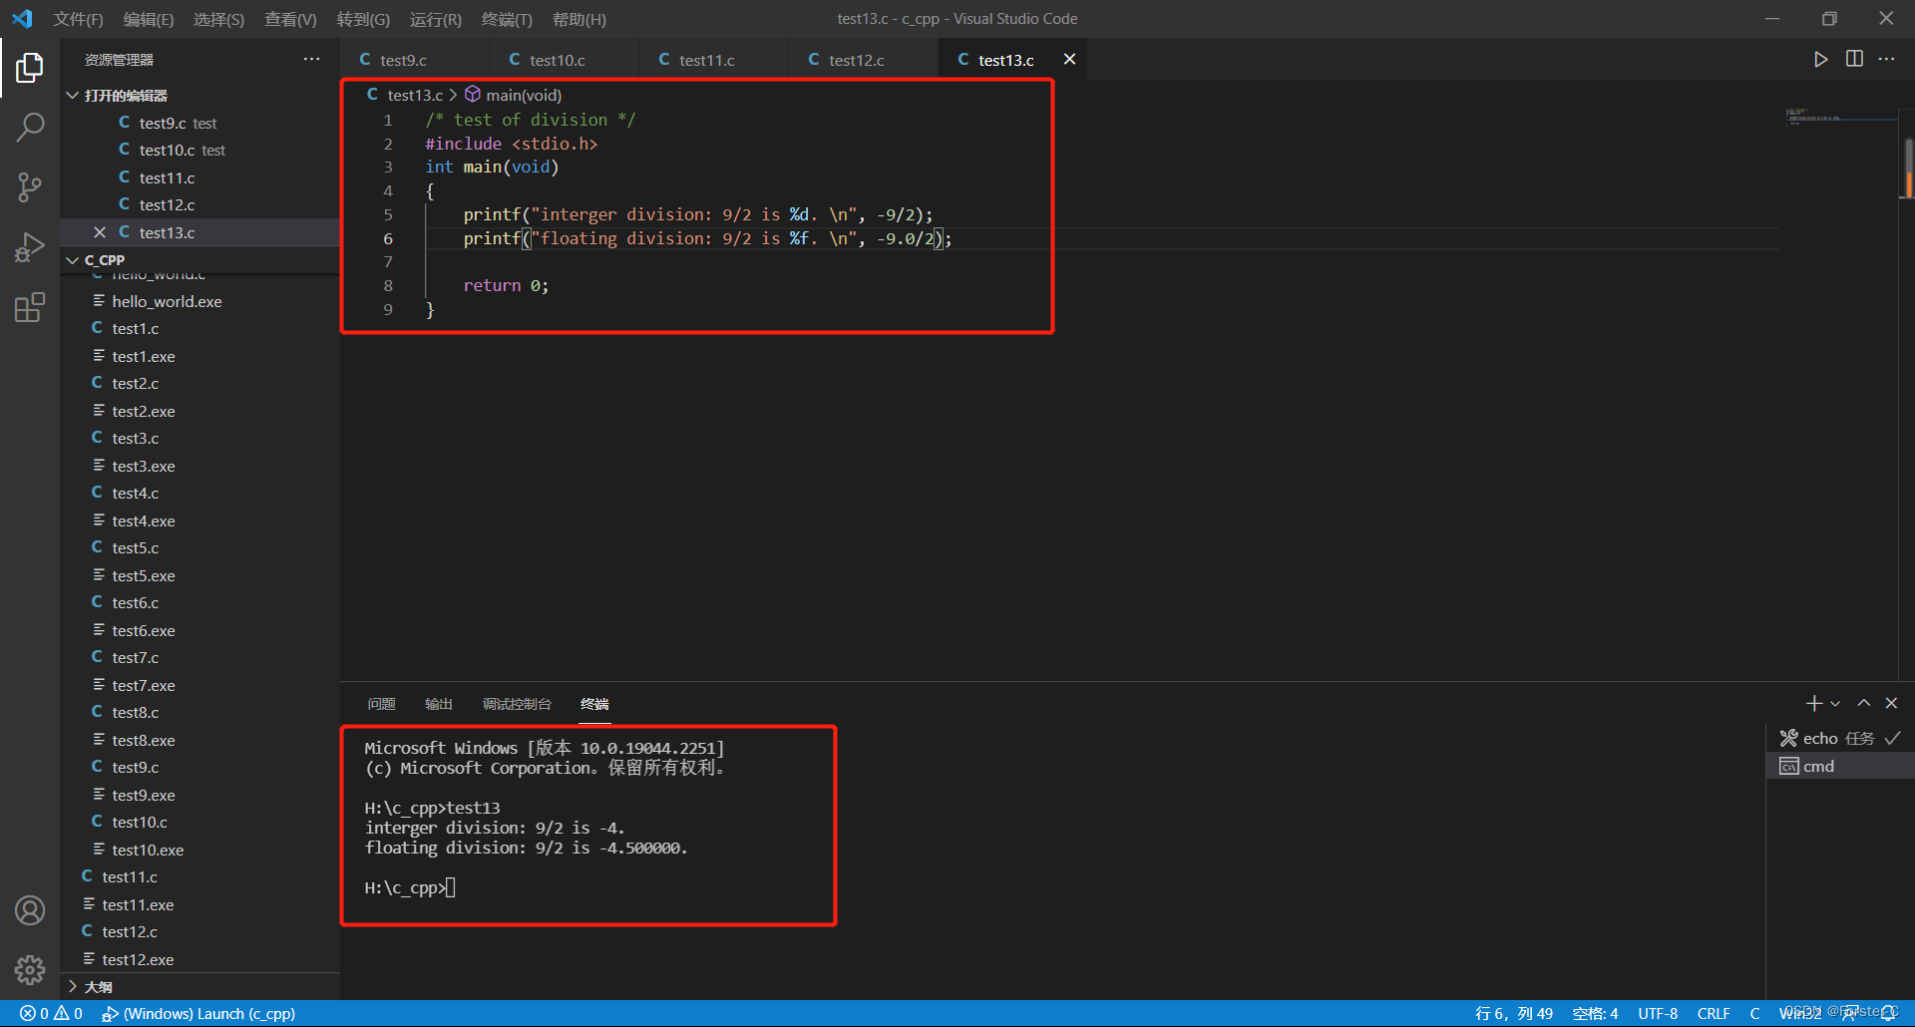Image resolution: width=1915 pixels, height=1027 pixels.
Task: Open the Go menu
Action: click(x=363, y=19)
